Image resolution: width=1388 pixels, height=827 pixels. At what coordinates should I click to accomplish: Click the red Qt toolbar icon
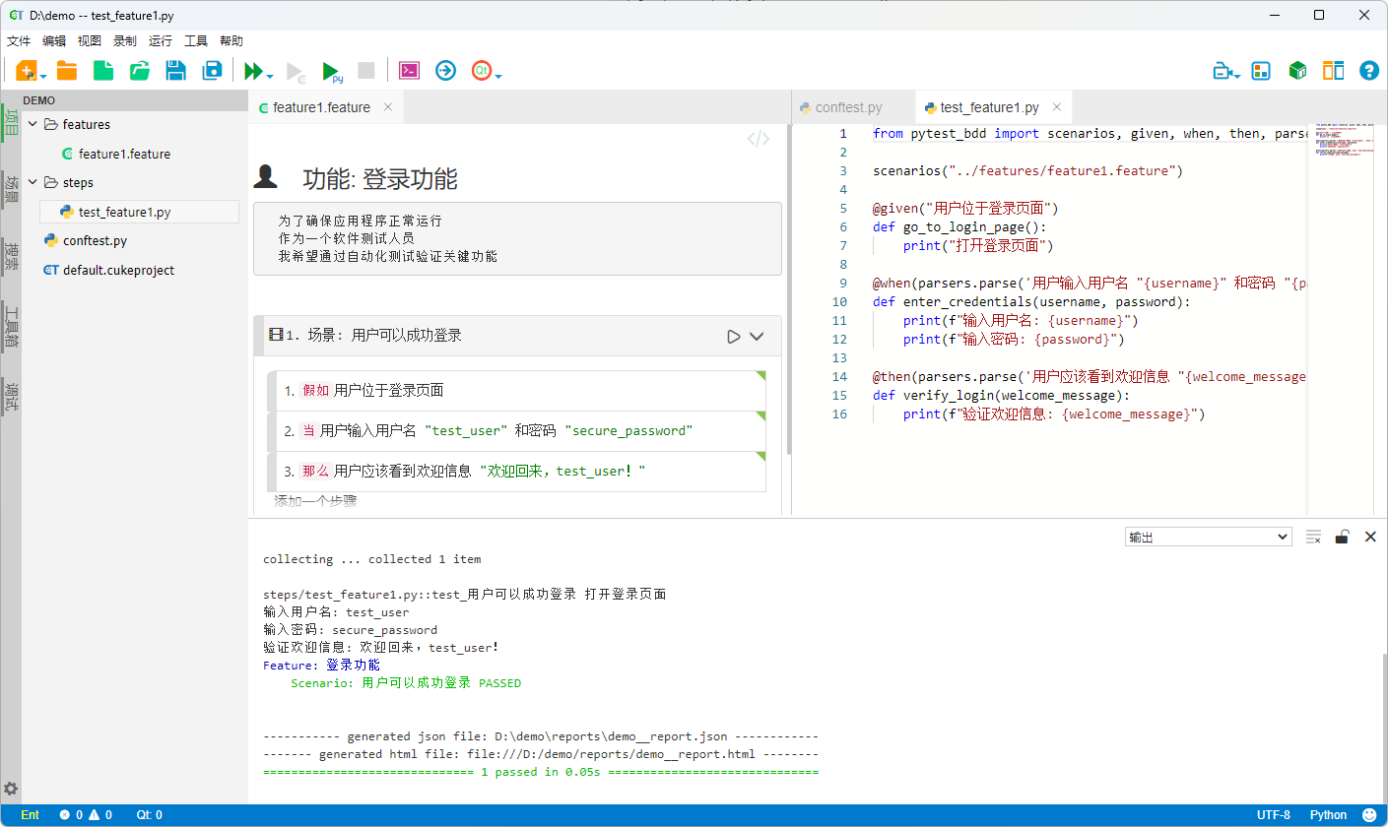tap(482, 71)
